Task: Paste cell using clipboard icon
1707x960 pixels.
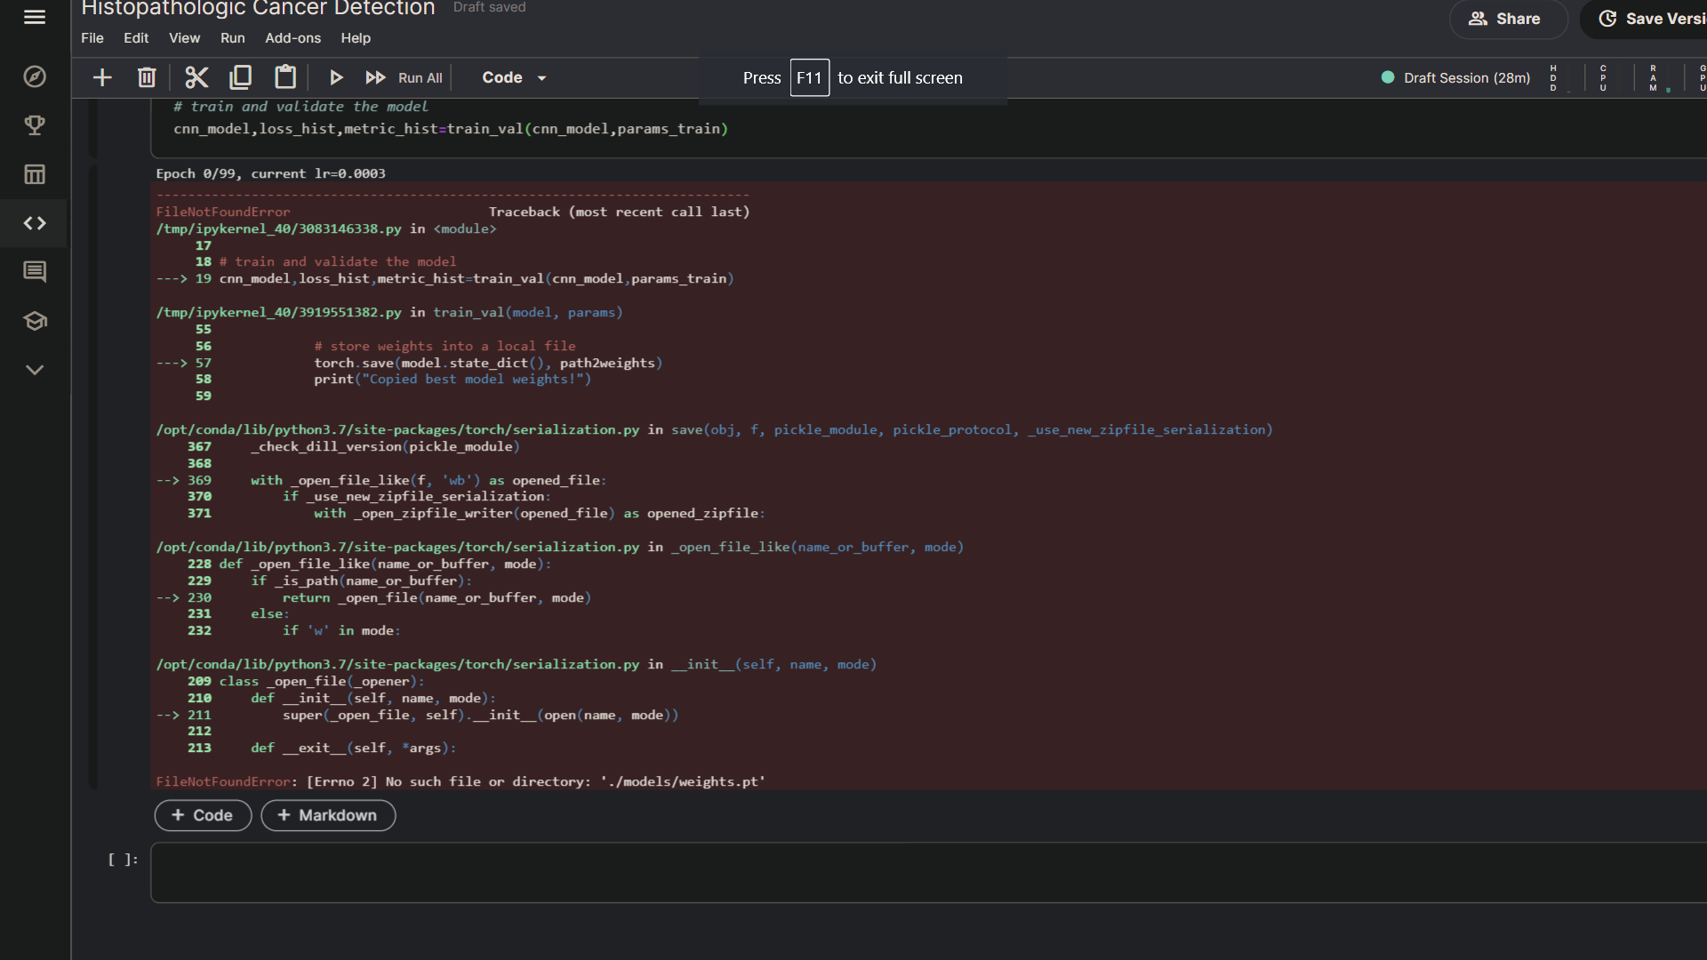Action: [285, 77]
